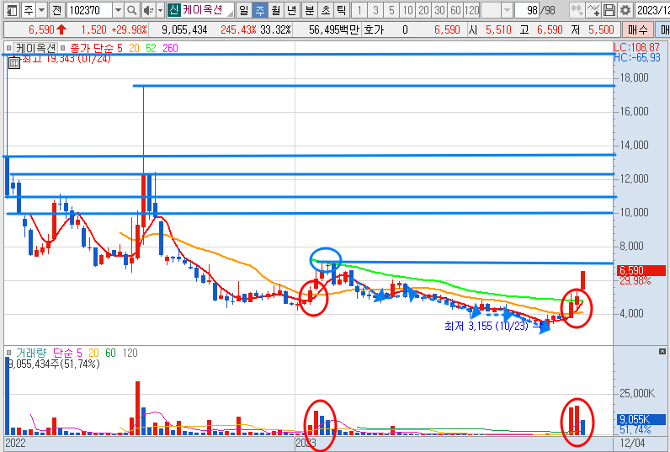Select the weekly 주 chart period
The image size is (670, 452).
pos(260,10)
